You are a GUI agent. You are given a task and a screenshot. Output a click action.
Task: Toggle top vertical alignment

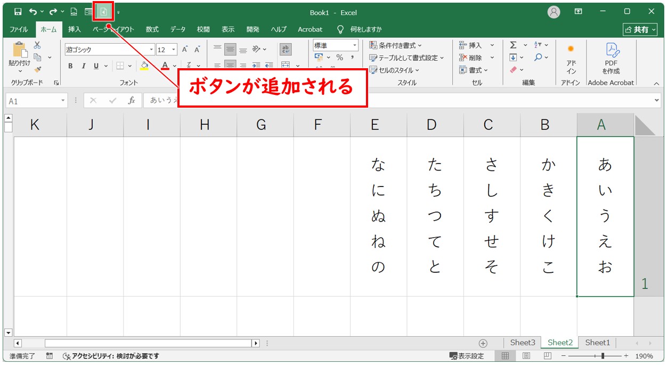pyautogui.click(x=217, y=49)
